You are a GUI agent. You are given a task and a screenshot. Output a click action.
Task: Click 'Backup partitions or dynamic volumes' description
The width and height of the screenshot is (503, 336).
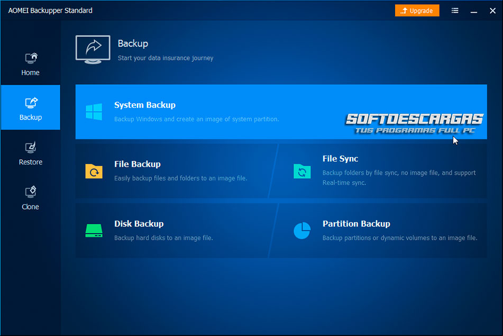tap(400, 238)
